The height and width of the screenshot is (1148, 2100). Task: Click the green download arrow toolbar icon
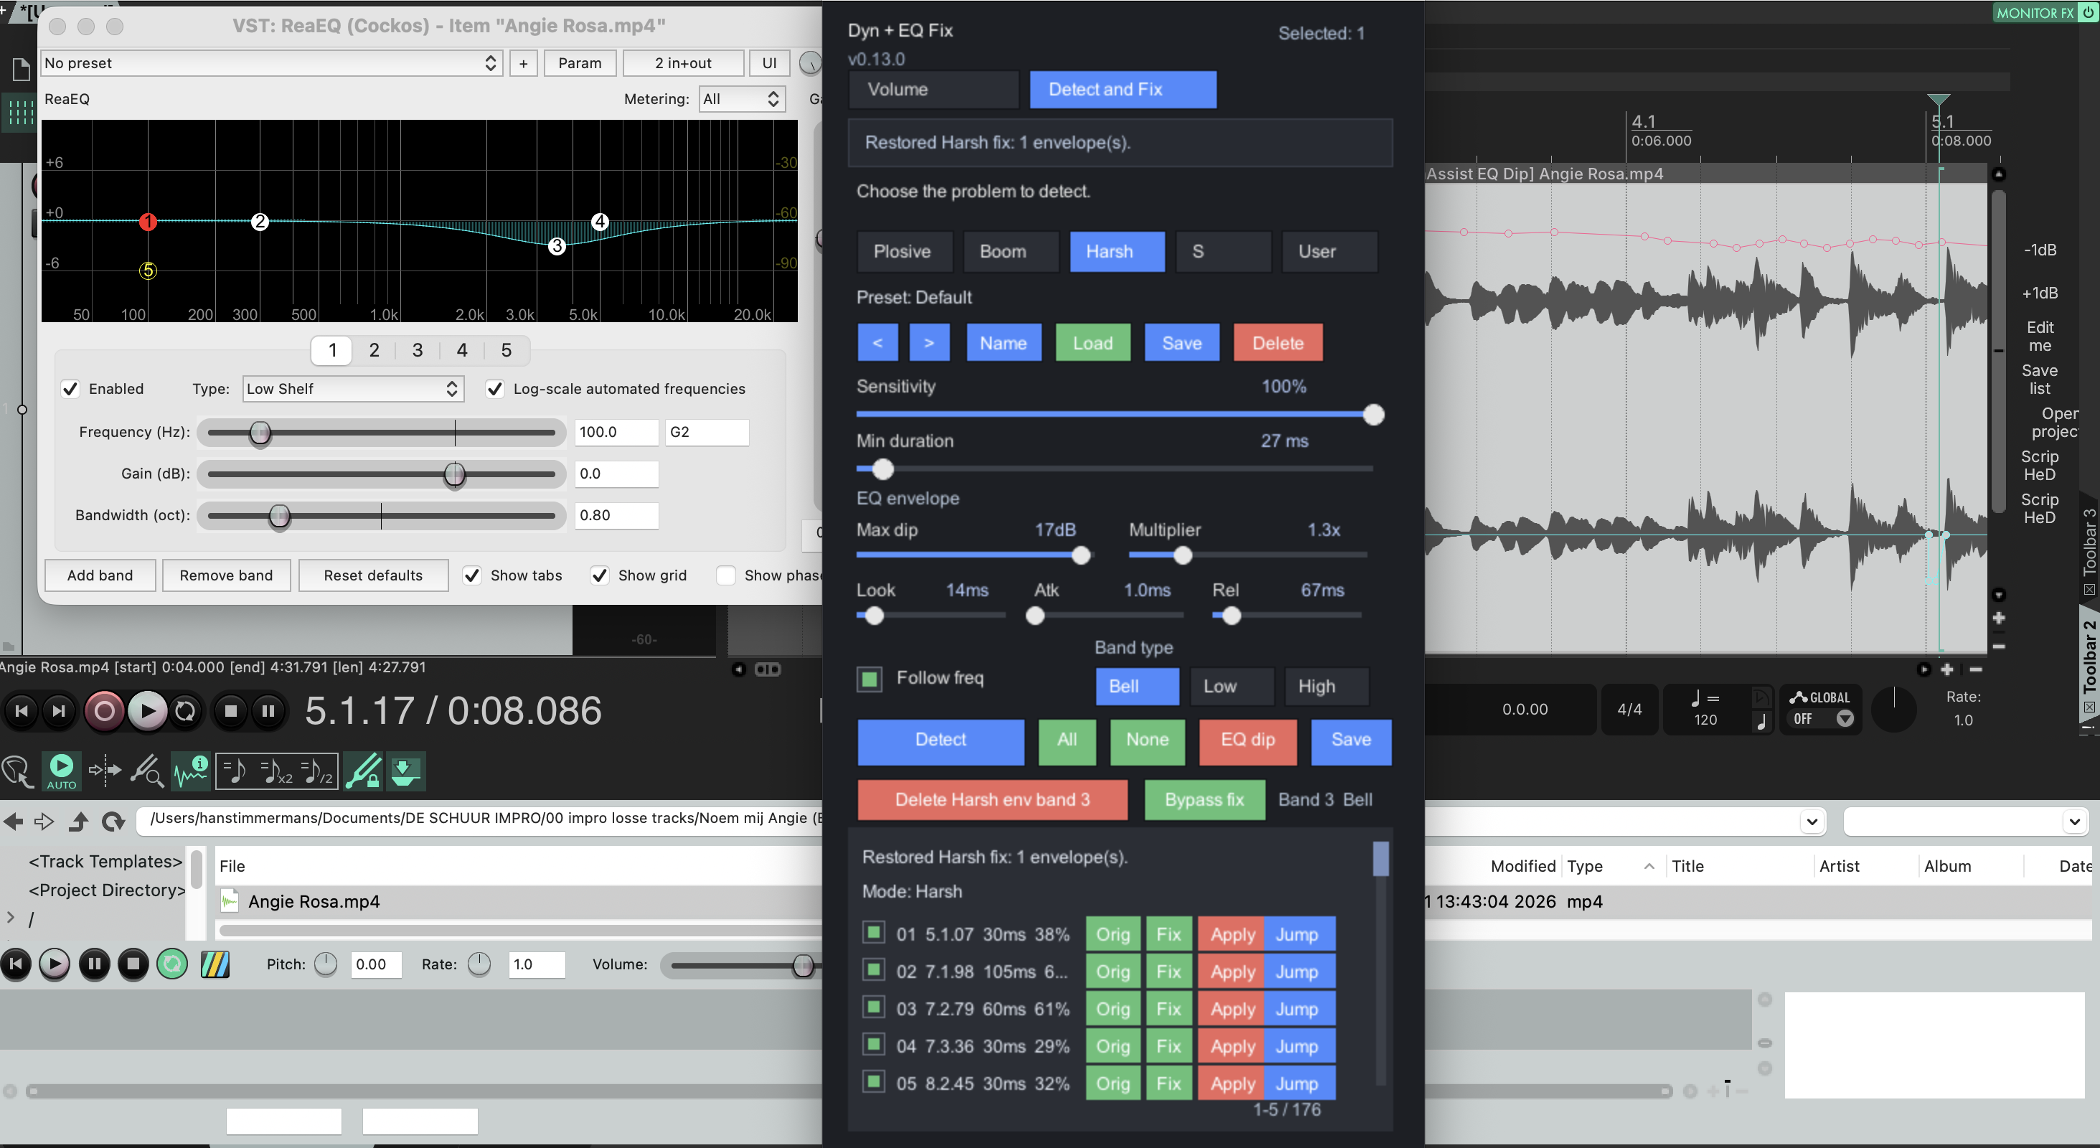pyautogui.click(x=405, y=771)
